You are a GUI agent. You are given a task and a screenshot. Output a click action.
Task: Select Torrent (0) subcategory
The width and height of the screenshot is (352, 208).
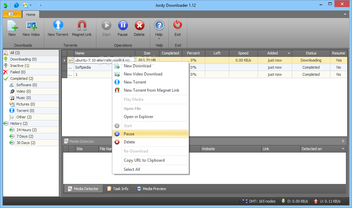[x=34, y=111]
